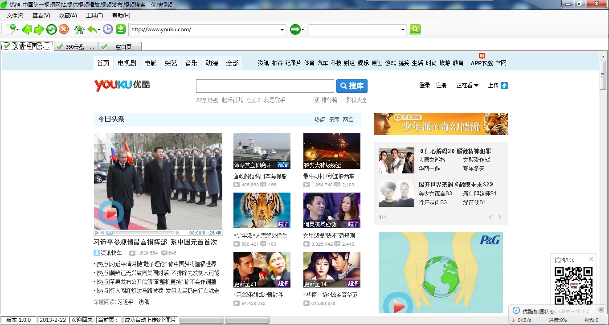
Task: Go back with the green left arrow
Action: coord(27,29)
